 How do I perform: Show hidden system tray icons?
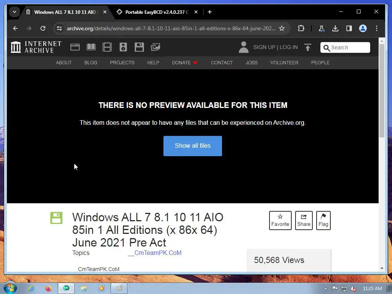tap(325, 289)
